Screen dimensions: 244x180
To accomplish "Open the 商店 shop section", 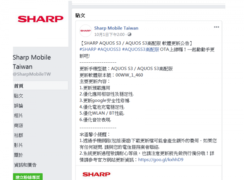I will (19, 125).
